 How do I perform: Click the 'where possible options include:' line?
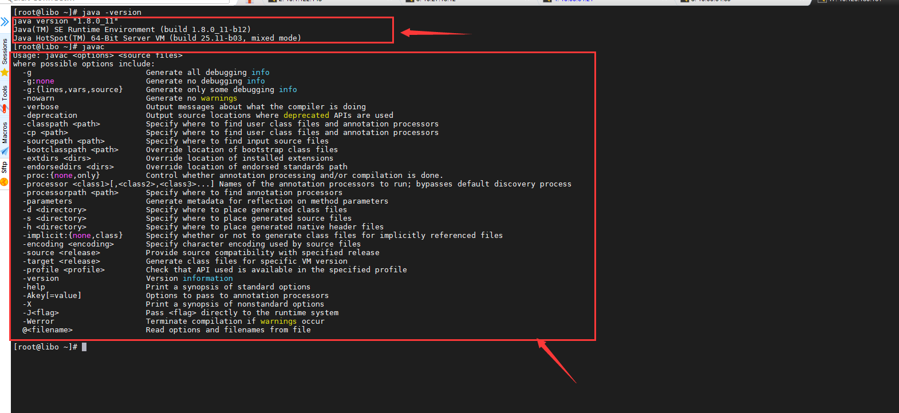[x=84, y=64]
